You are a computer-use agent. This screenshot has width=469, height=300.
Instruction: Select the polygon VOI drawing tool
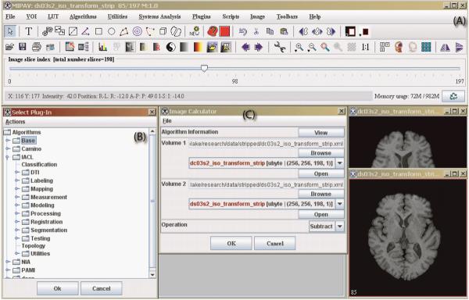(124, 31)
